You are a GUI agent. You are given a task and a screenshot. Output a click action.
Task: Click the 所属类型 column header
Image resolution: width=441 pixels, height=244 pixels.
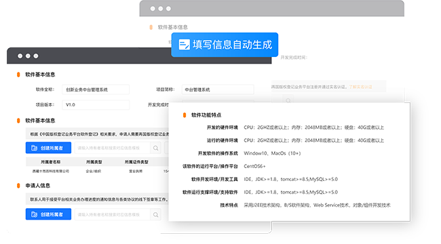[94, 162]
